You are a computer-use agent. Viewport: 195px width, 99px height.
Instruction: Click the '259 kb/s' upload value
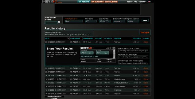(99, 86)
